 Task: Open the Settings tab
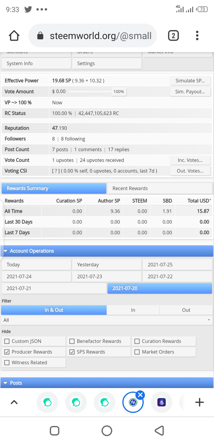tap(107, 63)
